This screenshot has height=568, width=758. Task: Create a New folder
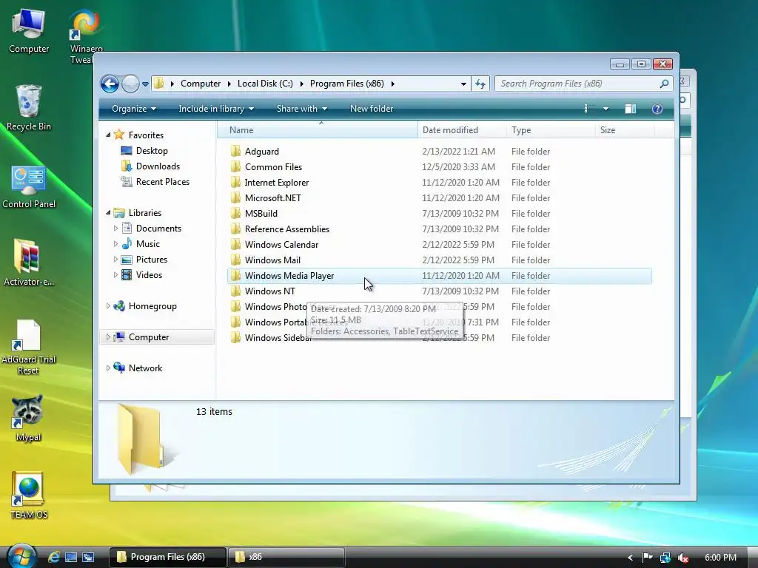point(372,109)
